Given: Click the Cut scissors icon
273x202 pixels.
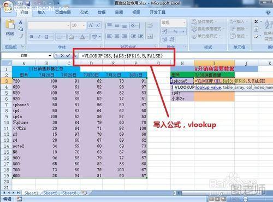Looking at the screenshot, I should (21, 22).
